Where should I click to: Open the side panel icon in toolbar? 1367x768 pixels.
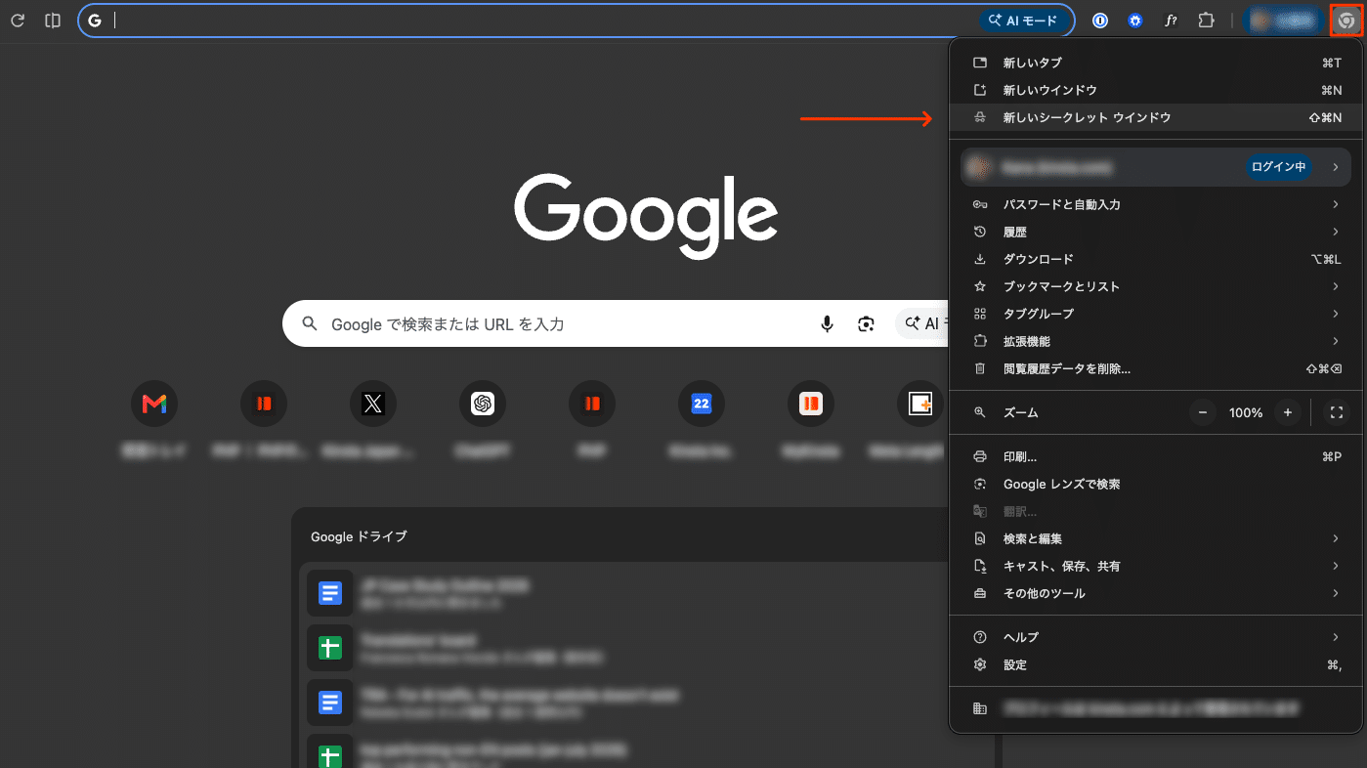pyautogui.click(x=53, y=20)
